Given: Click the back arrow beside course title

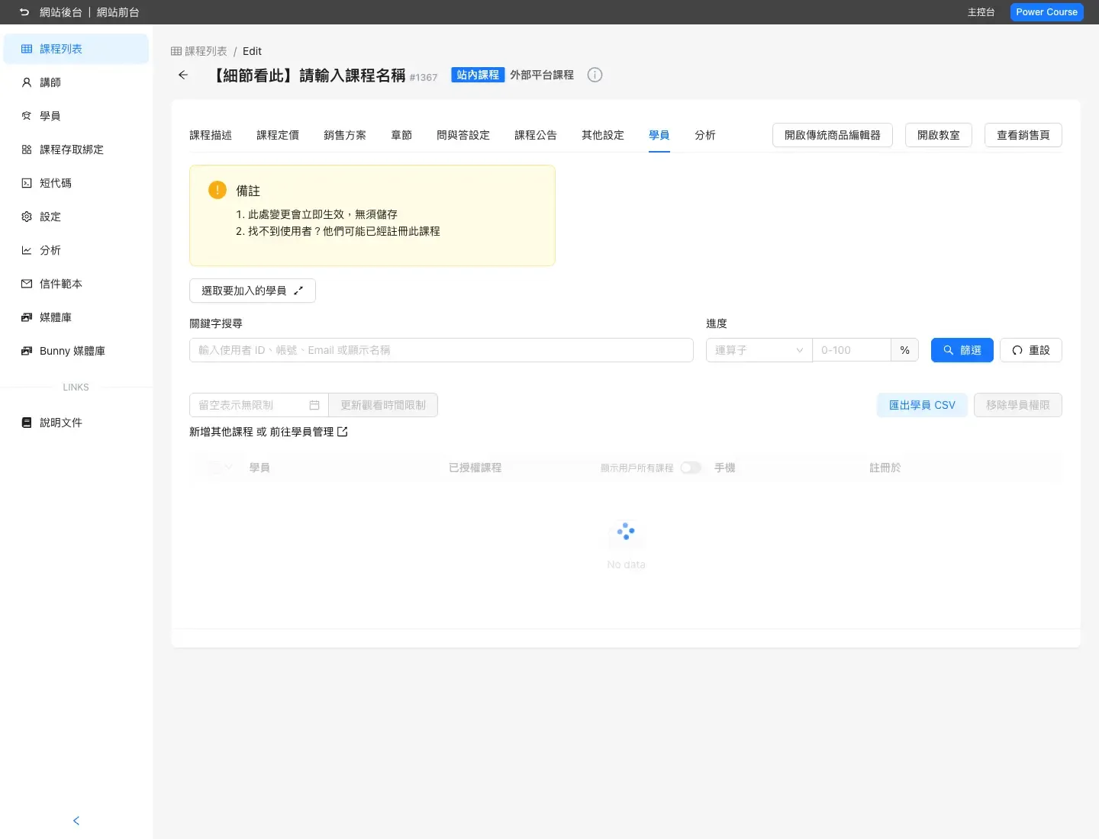Looking at the screenshot, I should point(183,75).
